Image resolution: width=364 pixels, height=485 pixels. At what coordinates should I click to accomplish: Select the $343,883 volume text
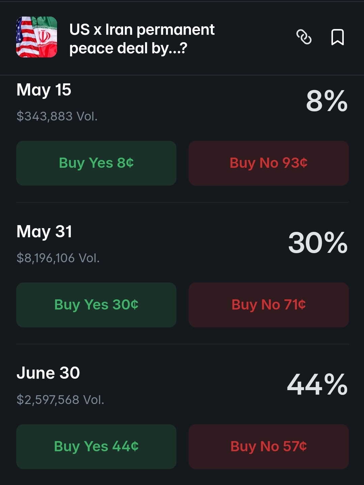57,116
